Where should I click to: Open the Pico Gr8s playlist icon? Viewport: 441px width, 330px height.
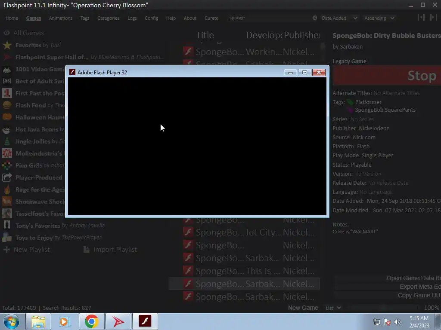pyautogui.click(x=7, y=165)
